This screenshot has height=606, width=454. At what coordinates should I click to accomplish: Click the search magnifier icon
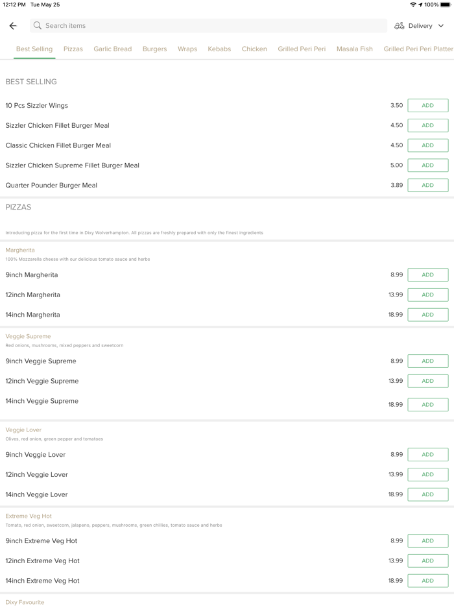[x=38, y=26]
